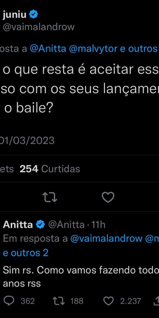Open the @malvytor mention link
The height and width of the screenshot is (318, 159).
(x=93, y=49)
